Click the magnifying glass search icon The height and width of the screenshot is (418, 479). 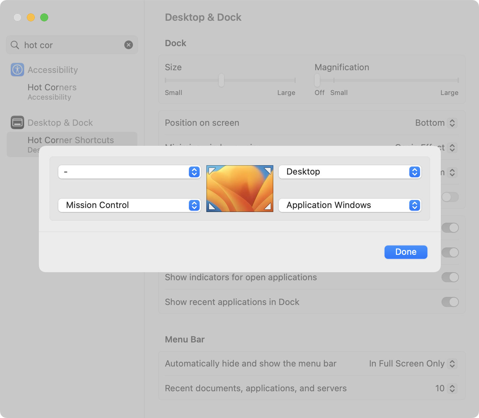point(15,45)
